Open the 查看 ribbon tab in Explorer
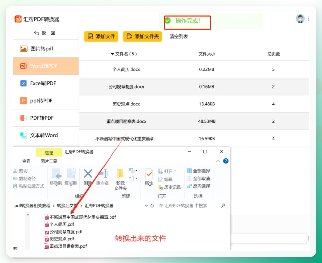This screenshot has height=263, width=322. click(x=26, y=161)
